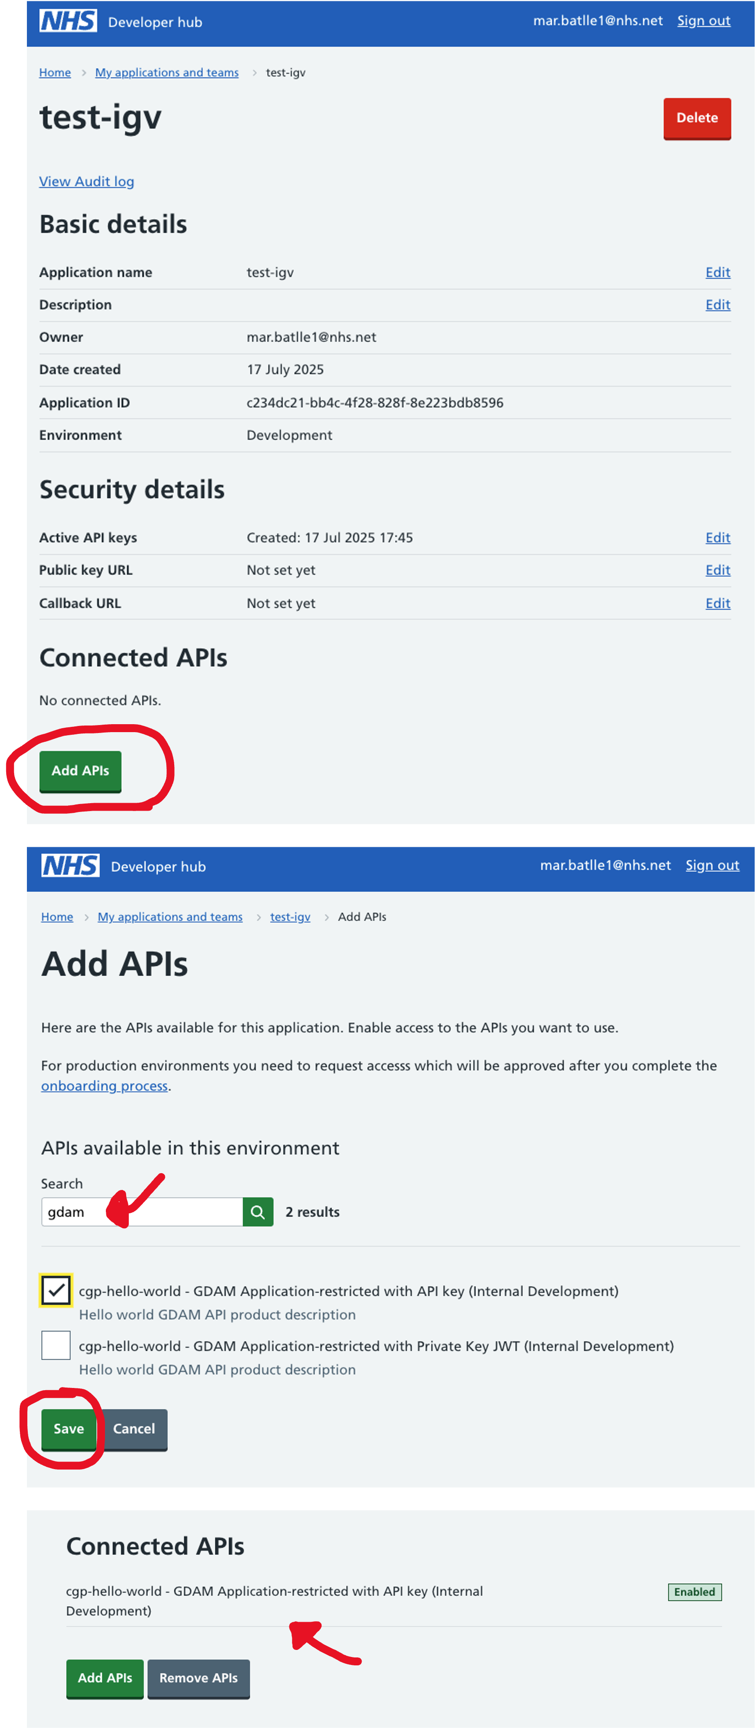Click the green search magnifier button
The height and width of the screenshot is (1728, 756).
click(258, 1212)
